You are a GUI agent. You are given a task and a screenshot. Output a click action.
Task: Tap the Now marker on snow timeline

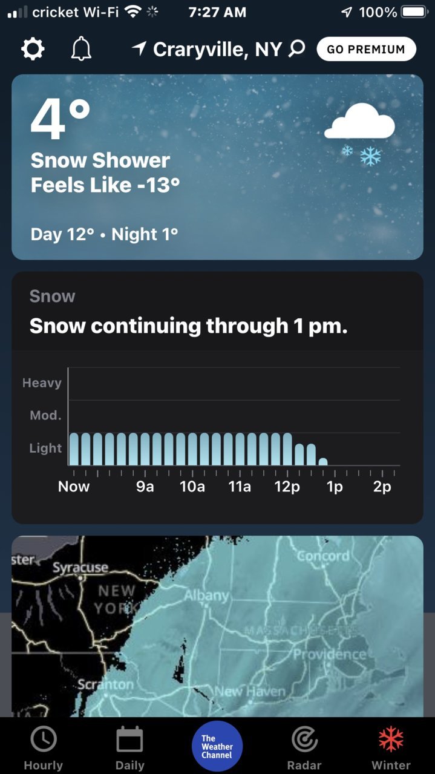(x=74, y=487)
